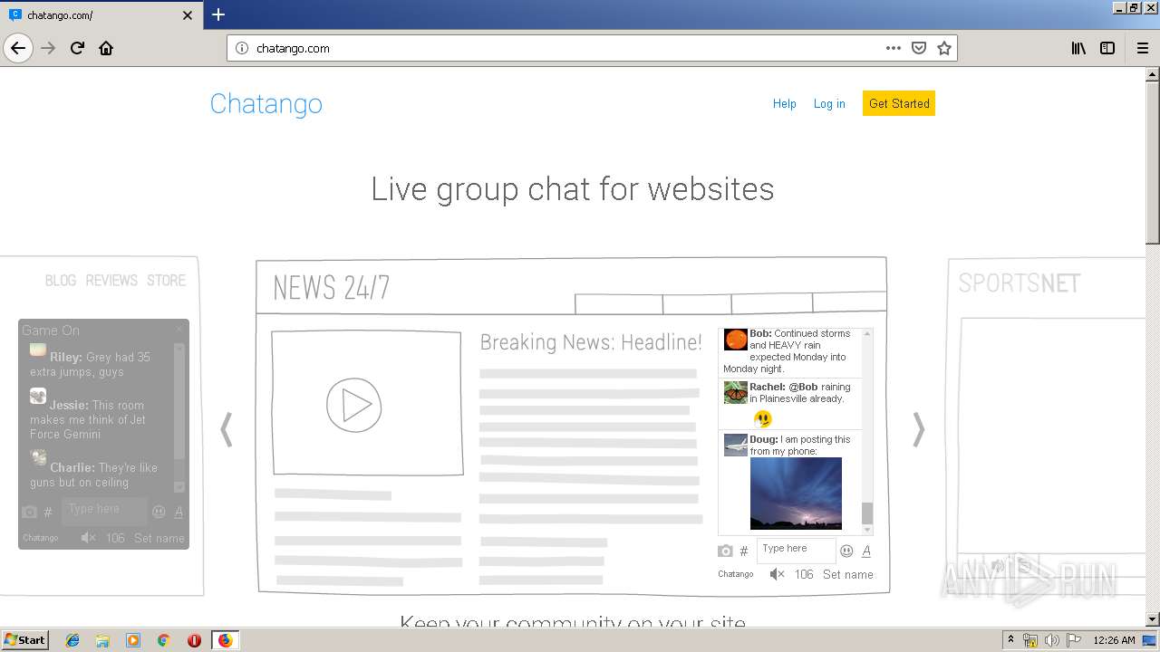The width and height of the screenshot is (1160, 652).
Task: Open the Firefox hamburger menu
Action: click(1143, 48)
